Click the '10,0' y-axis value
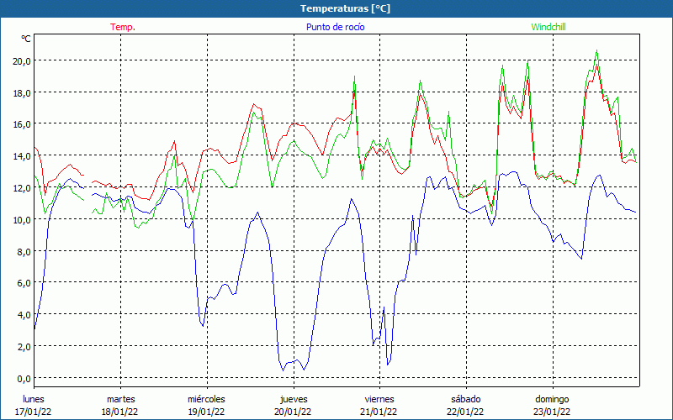673x420 pixels. pyautogui.click(x=22, y=220)
